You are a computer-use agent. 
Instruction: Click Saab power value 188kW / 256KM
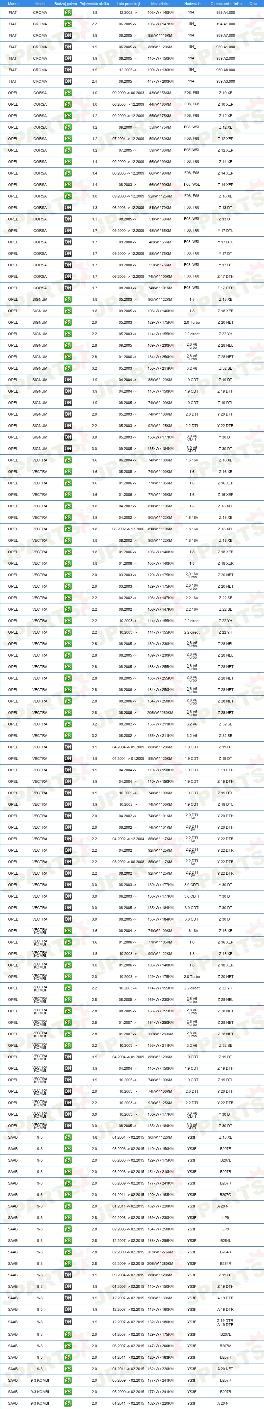tap(161, 1241)
